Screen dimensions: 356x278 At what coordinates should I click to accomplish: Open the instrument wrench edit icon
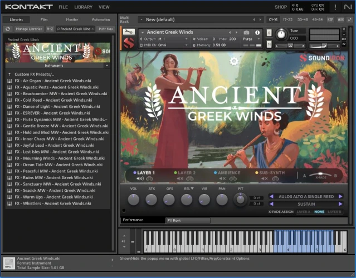(129, 32)
